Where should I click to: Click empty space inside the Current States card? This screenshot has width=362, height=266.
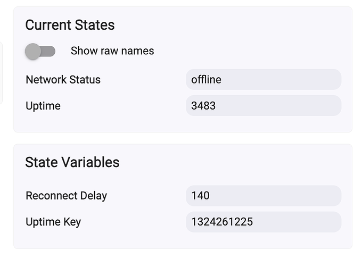pyautogui.click(x=240, y=32)
